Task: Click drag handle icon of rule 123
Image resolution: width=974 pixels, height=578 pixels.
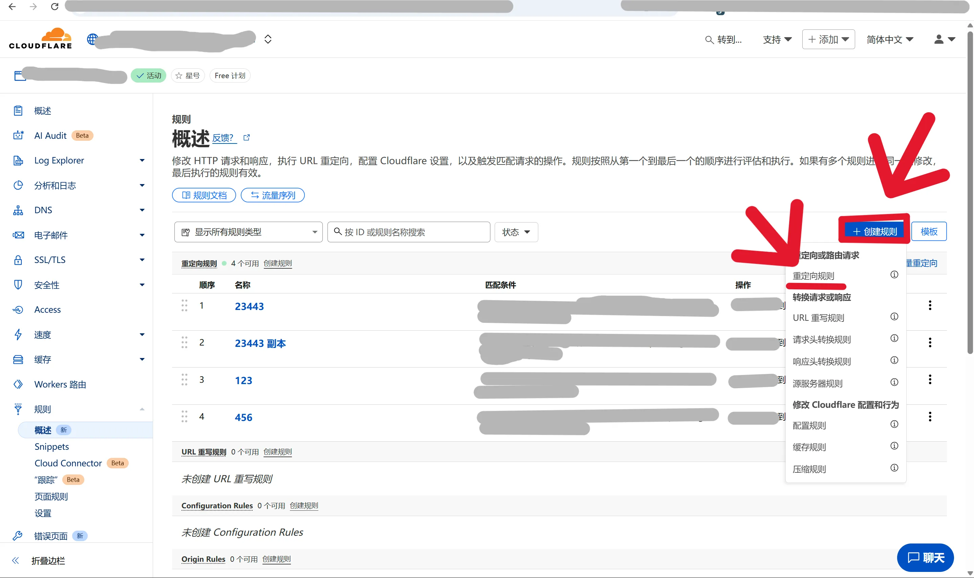Action: (184, 380)
